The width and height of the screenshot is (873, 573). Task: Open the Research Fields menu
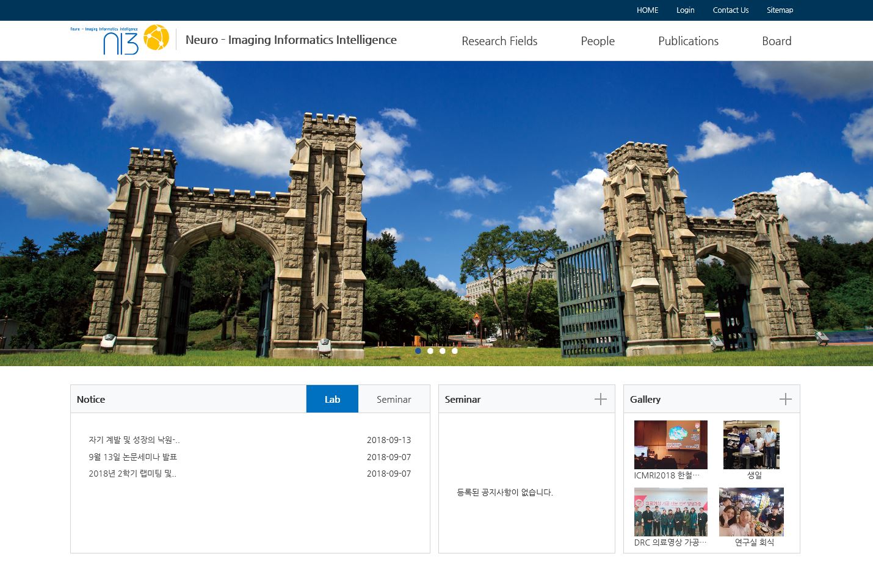pyautogui.click(x=499, y=41)
